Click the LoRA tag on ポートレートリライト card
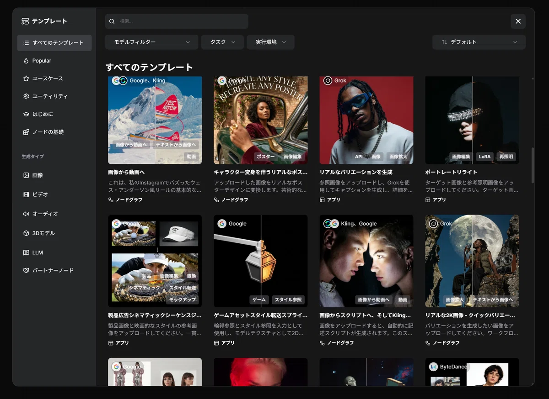Viewport: 549px width, 399px height. [x=484, y=157]
